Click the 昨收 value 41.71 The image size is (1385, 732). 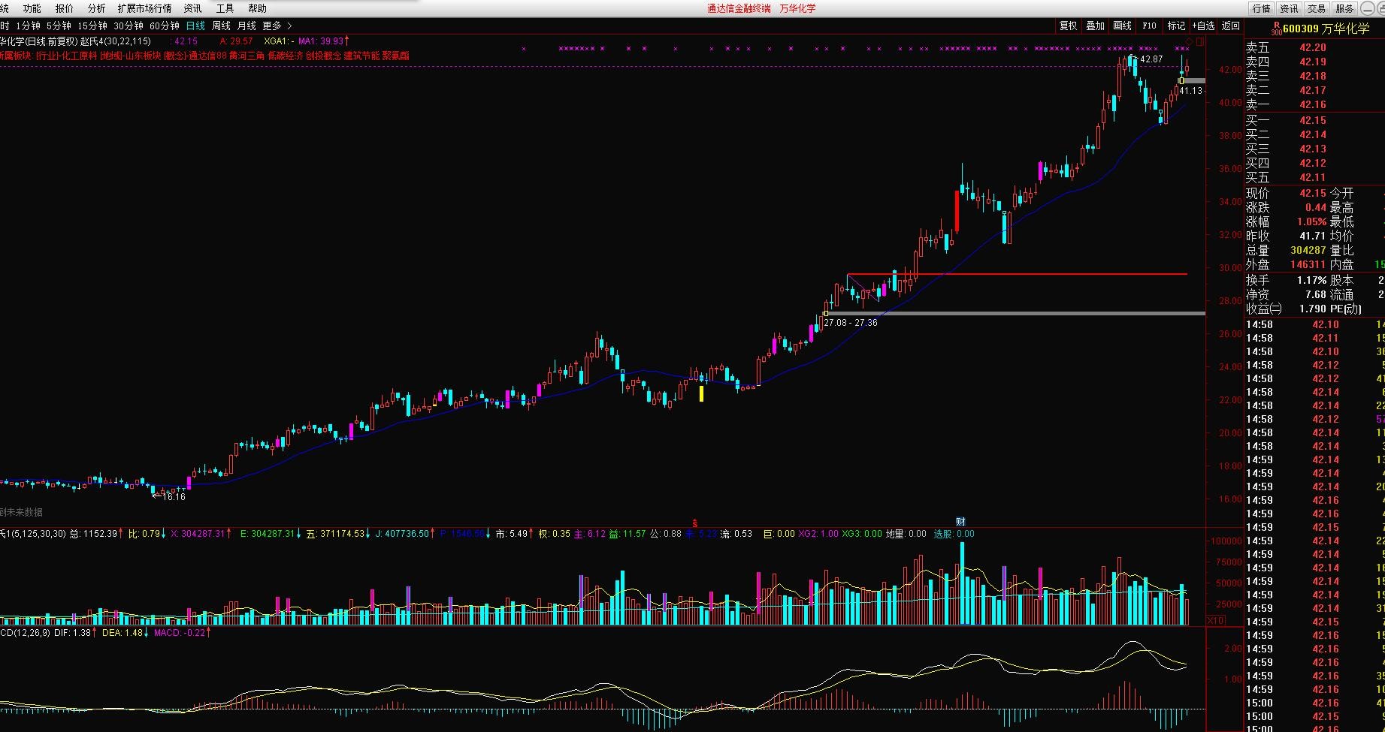click(1313, 236)
